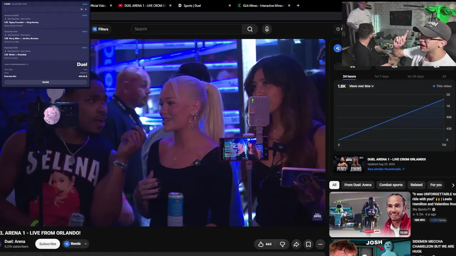Dislike the Duel Arena video
Screen dimensions: 456x256
[283, 244]
